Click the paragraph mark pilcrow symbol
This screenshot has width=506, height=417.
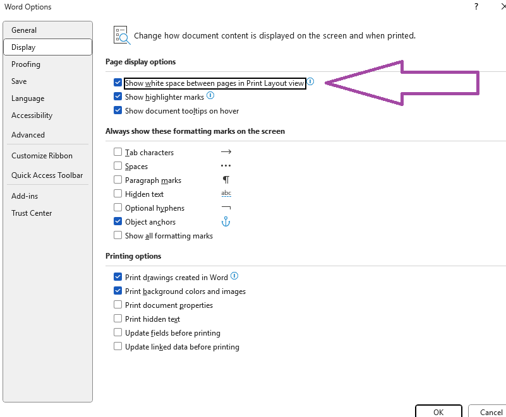pyautogui.click(x=225, y=180)
